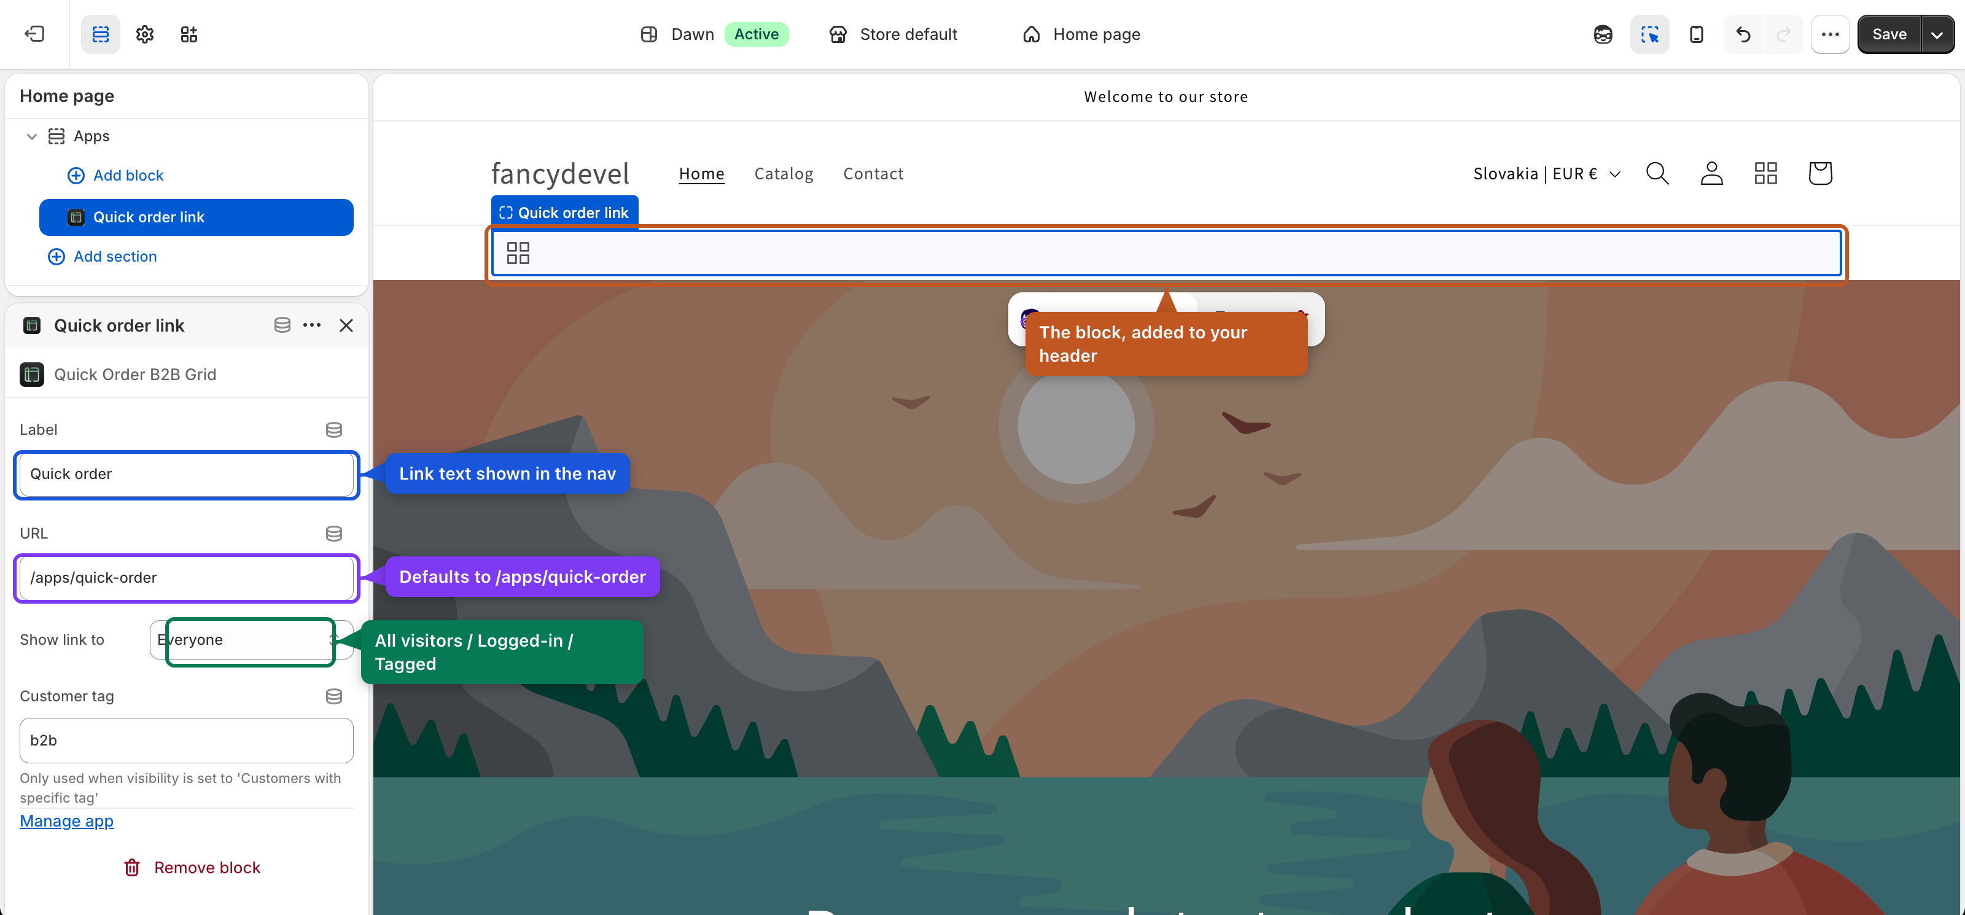Click the Quick Order B2B Grid app icon

click(x=31, y=374)
